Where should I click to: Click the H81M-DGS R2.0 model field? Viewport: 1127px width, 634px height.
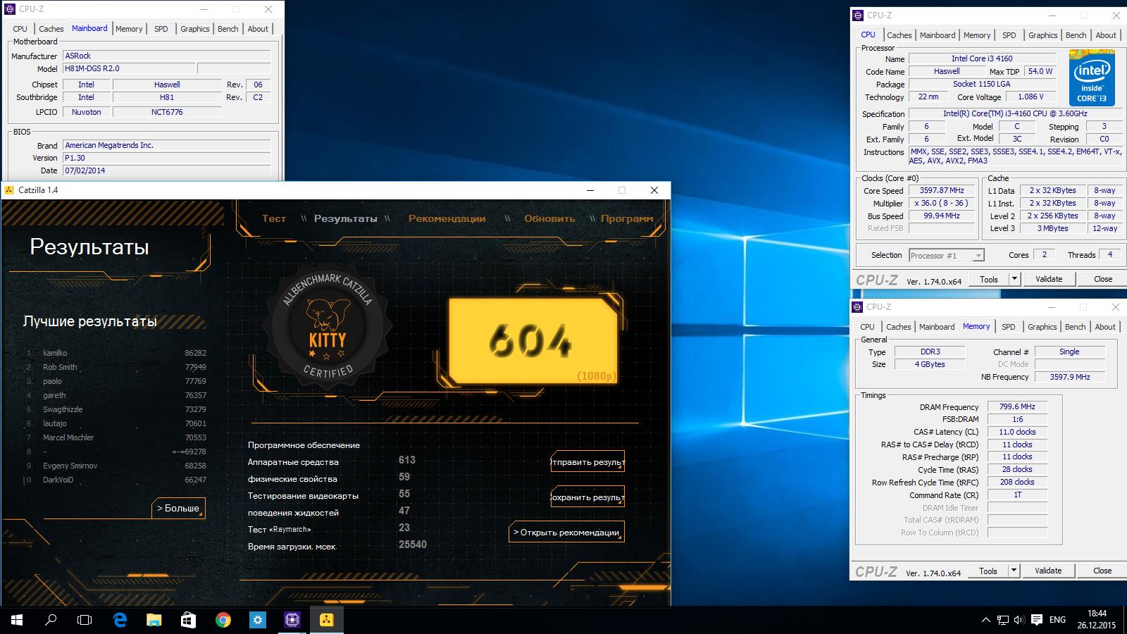(129, 68)
